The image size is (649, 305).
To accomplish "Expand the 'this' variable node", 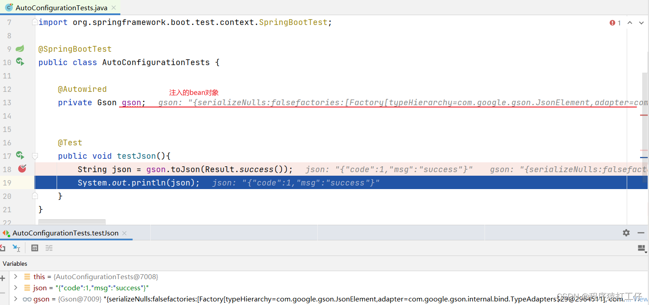I will click(16, 276).
